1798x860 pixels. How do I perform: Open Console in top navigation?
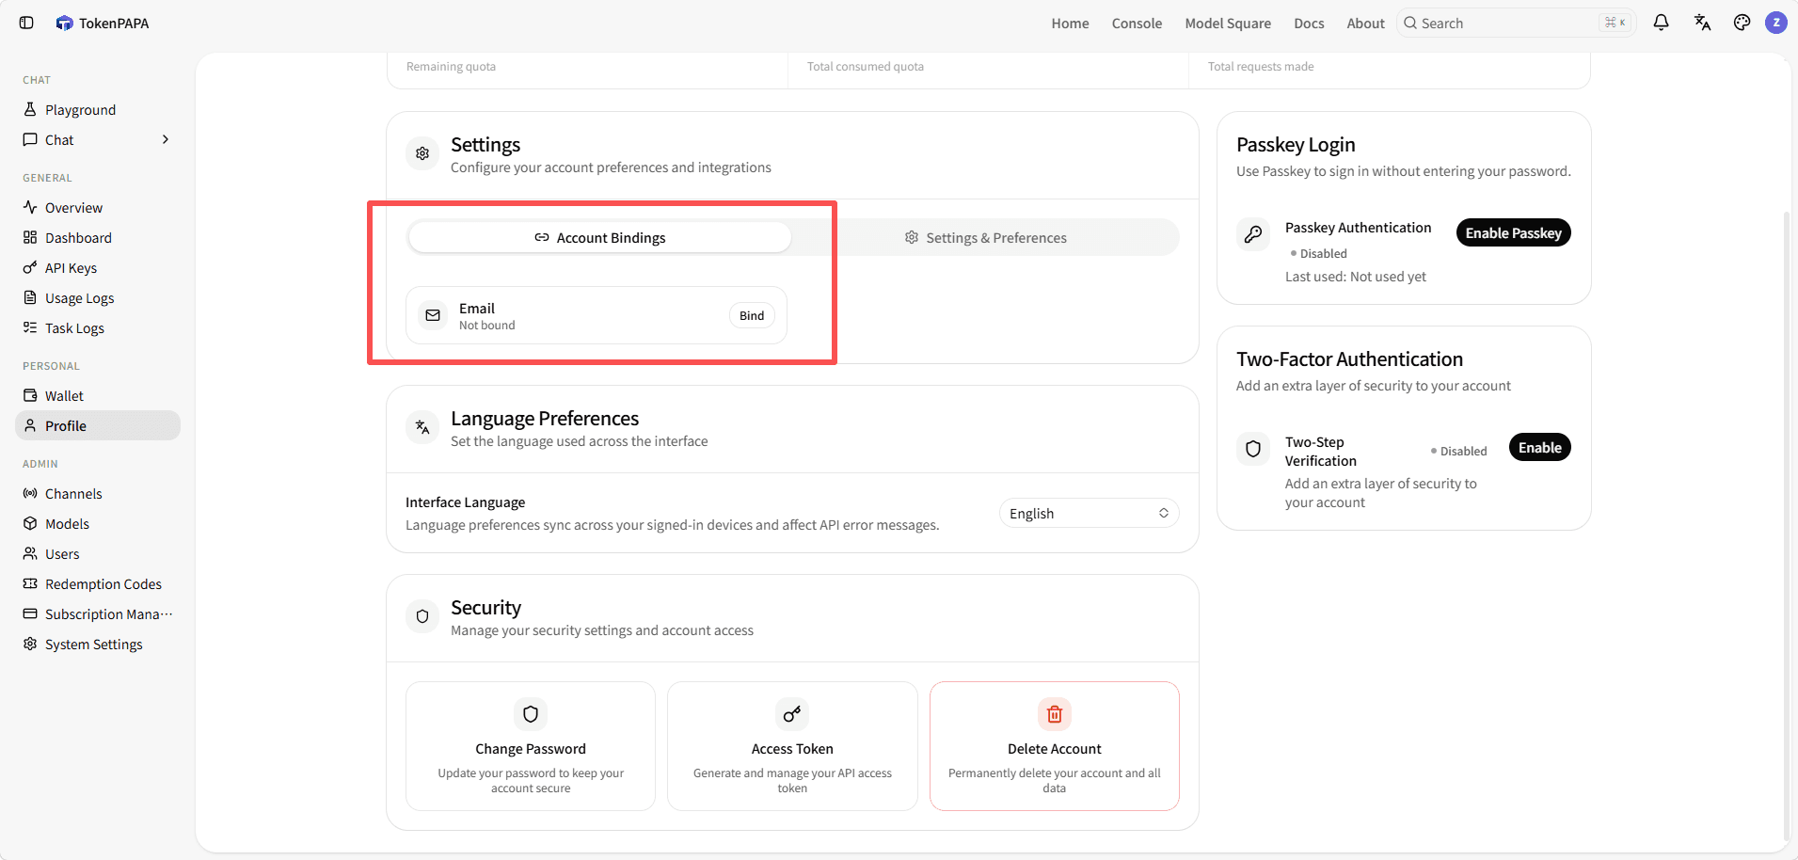[1137, 23]
